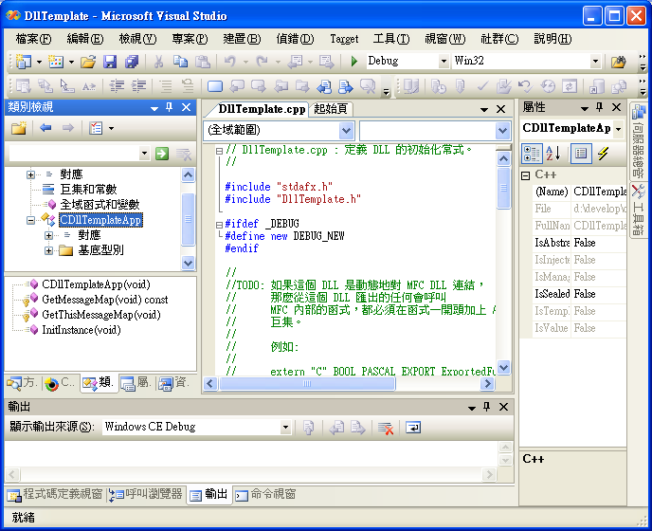Click the New Project icon

(24, 62)
